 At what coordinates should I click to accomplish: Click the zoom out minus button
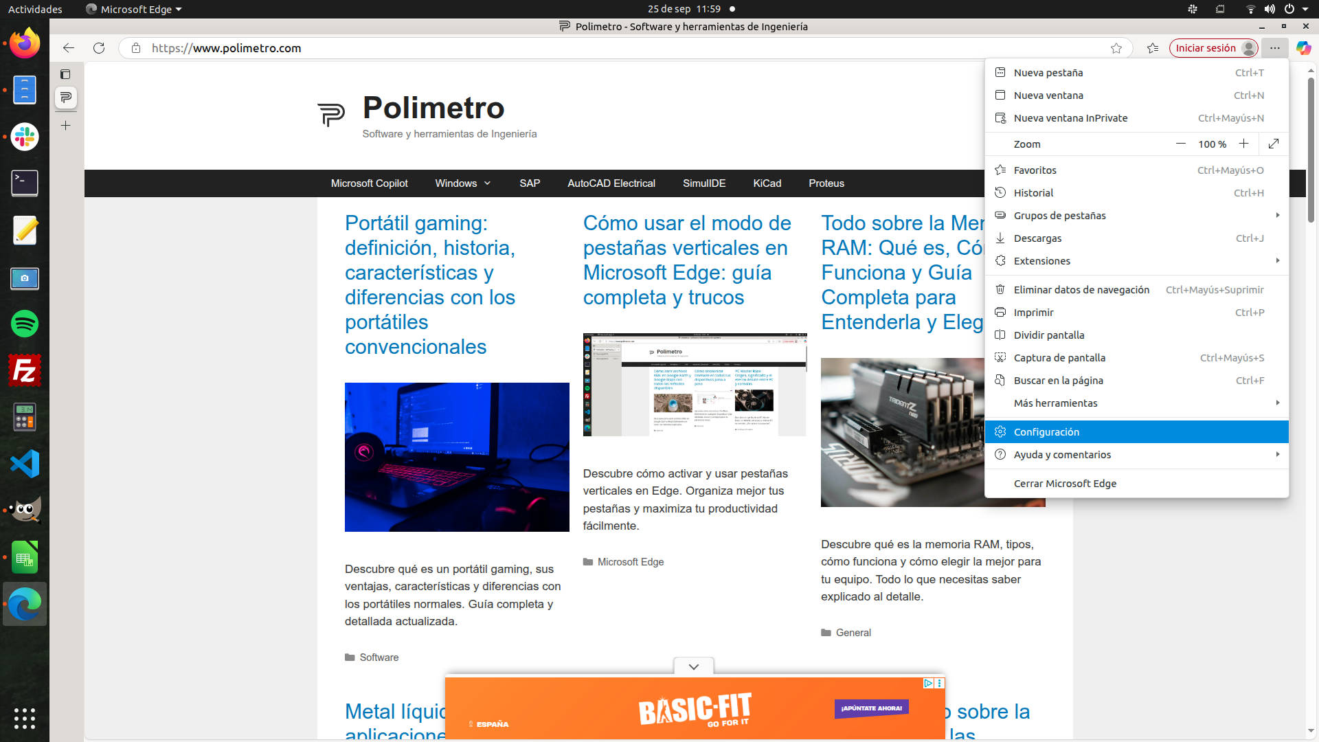pos(1181,144)
